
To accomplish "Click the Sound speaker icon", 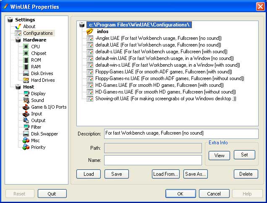I will pos(26,100).
